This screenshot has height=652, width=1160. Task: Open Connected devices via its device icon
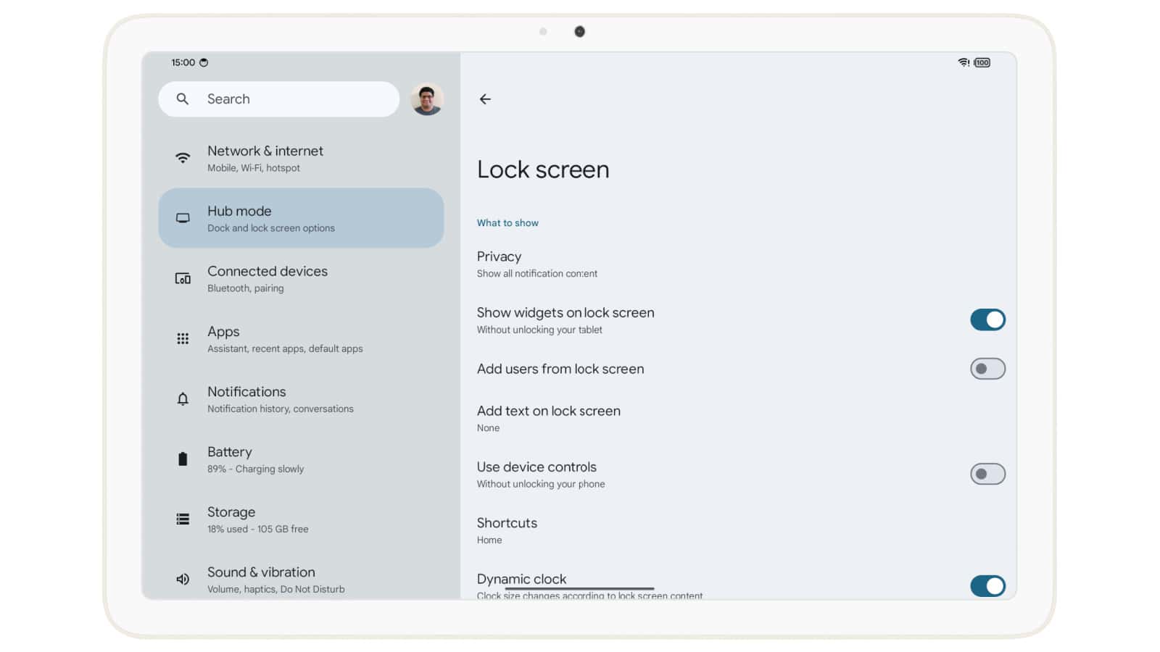183,278
